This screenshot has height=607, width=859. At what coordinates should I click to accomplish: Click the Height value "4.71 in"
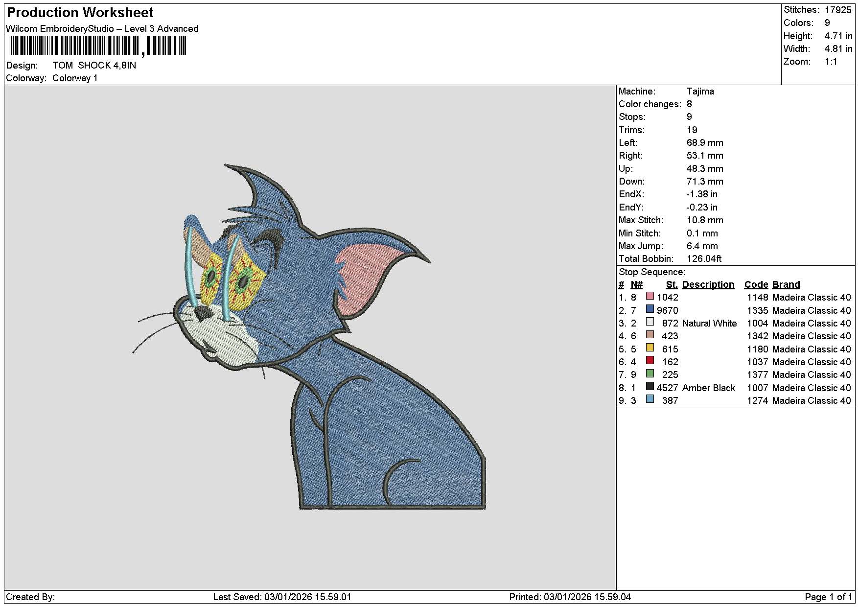[838, 36]
